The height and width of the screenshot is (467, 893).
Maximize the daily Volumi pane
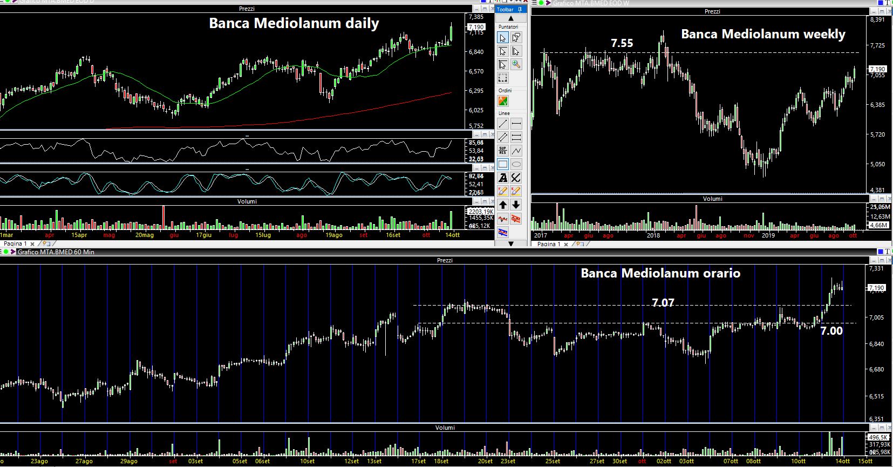click(x=485, y=202)
